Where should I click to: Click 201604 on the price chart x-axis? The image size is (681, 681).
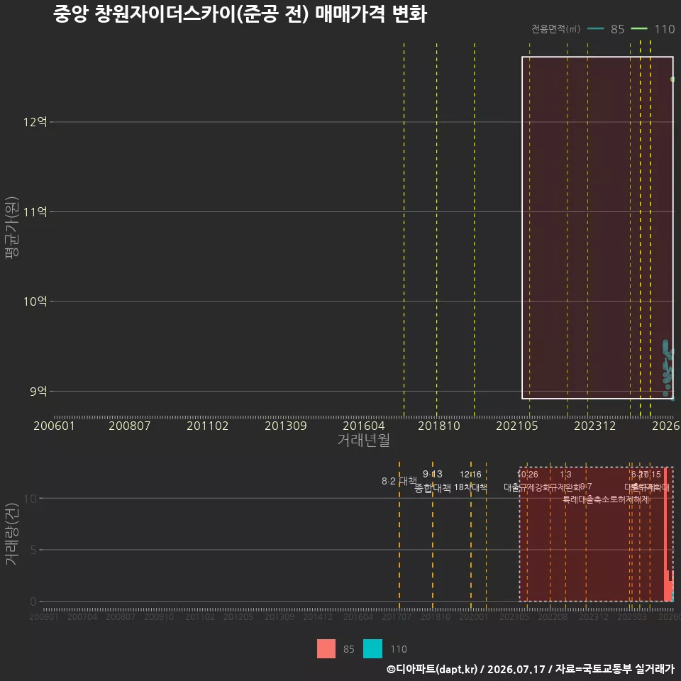tap(364, 426)
